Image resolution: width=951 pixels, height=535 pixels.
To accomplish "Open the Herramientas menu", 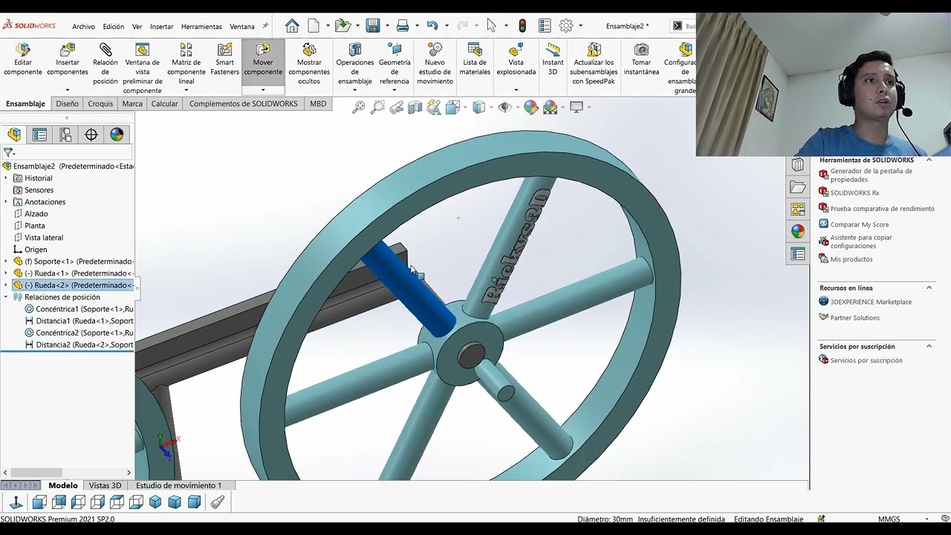I will click(x=201, y=27).
